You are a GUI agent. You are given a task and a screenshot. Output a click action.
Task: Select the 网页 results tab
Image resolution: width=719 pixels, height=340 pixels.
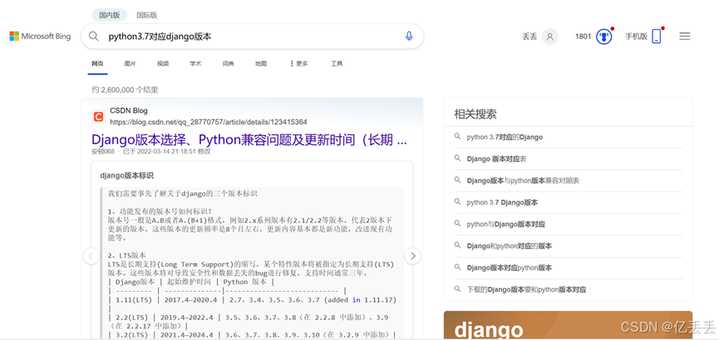97,64
